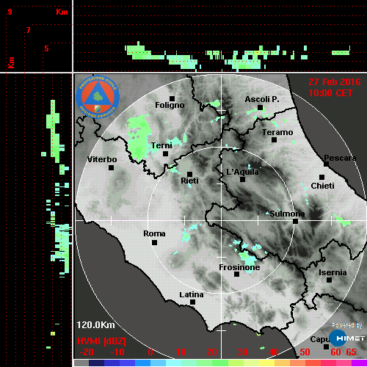Click the HVMI [dBZ] legend label
Viewport: 367px width, 367px height.
pos(101,341)
